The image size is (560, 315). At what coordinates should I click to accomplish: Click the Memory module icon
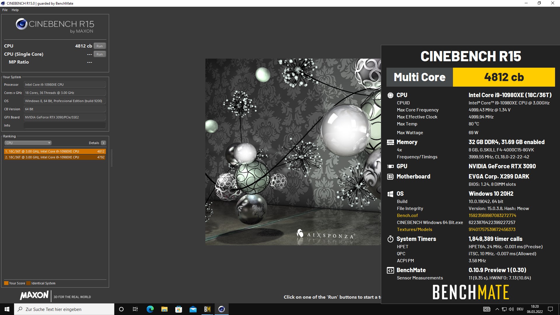click(x=390, y=142)
